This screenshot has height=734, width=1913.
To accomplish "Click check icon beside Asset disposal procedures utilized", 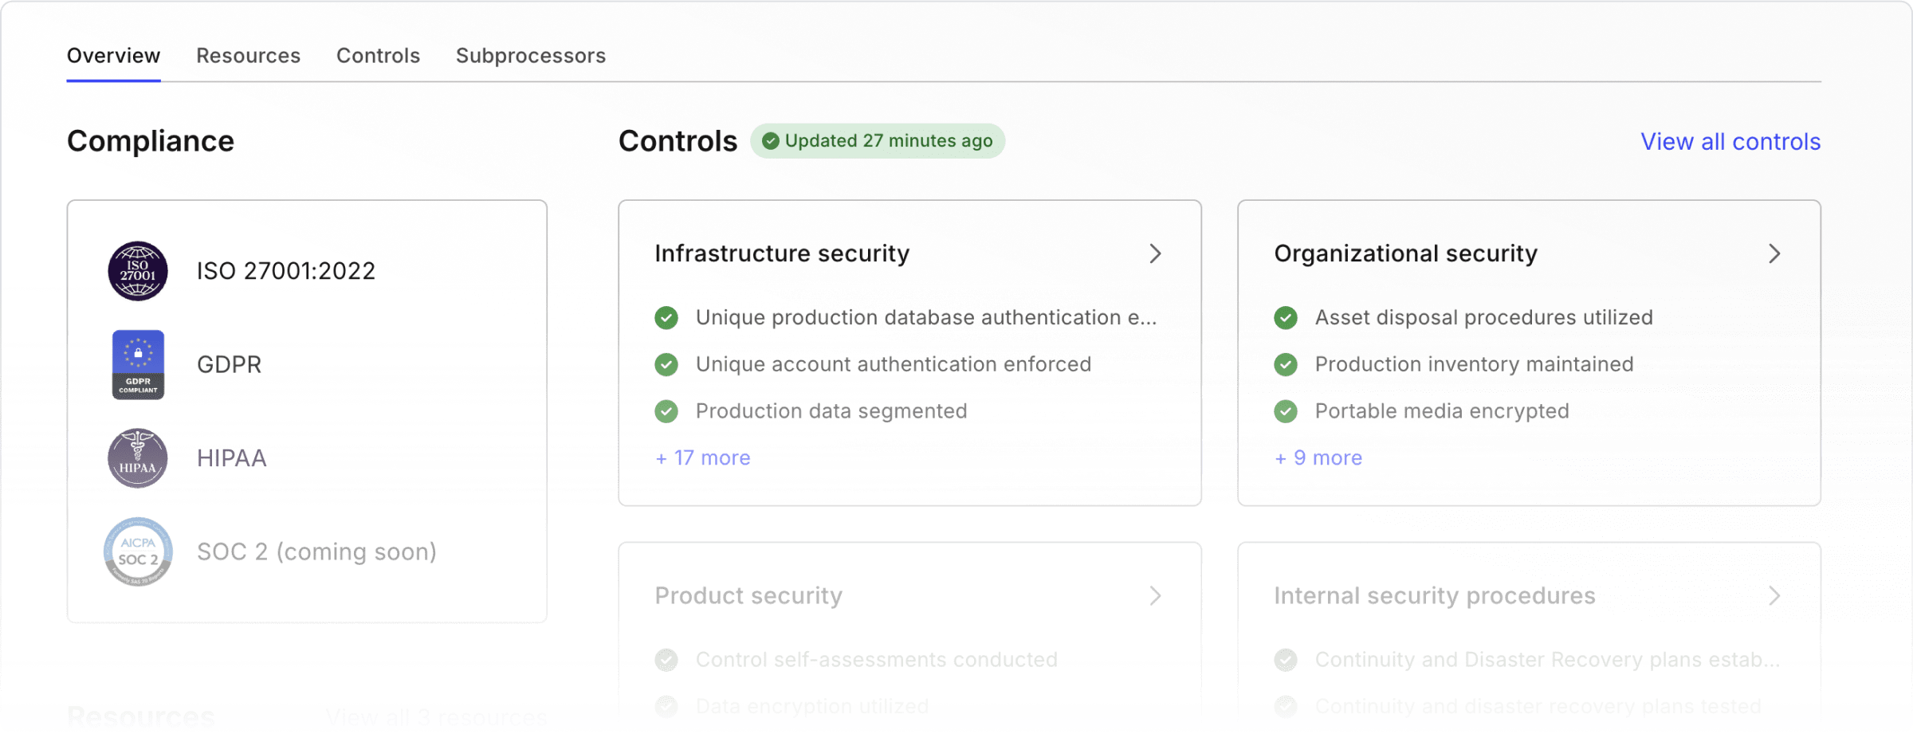I will 1285,318.
